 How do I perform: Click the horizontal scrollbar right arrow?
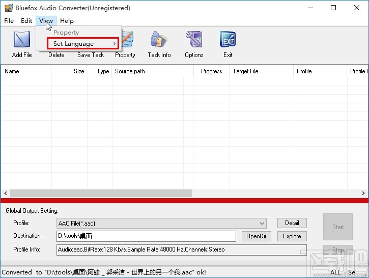click(x=363, y=193)
